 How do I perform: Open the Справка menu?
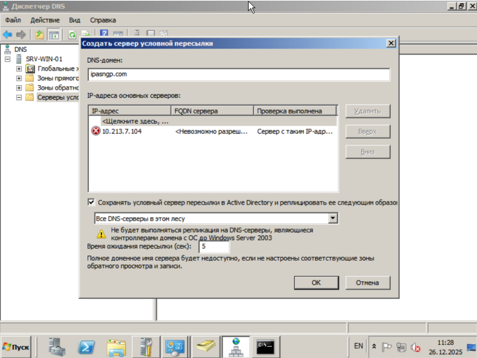[102, 20]
